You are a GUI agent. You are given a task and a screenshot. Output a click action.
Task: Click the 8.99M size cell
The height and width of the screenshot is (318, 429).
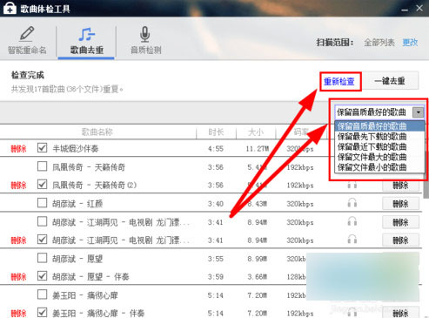click(258, 259)
